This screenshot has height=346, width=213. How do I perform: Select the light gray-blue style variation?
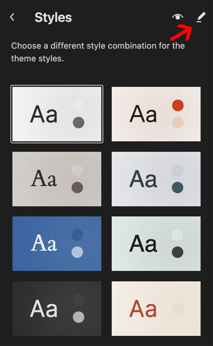(156, 179)
